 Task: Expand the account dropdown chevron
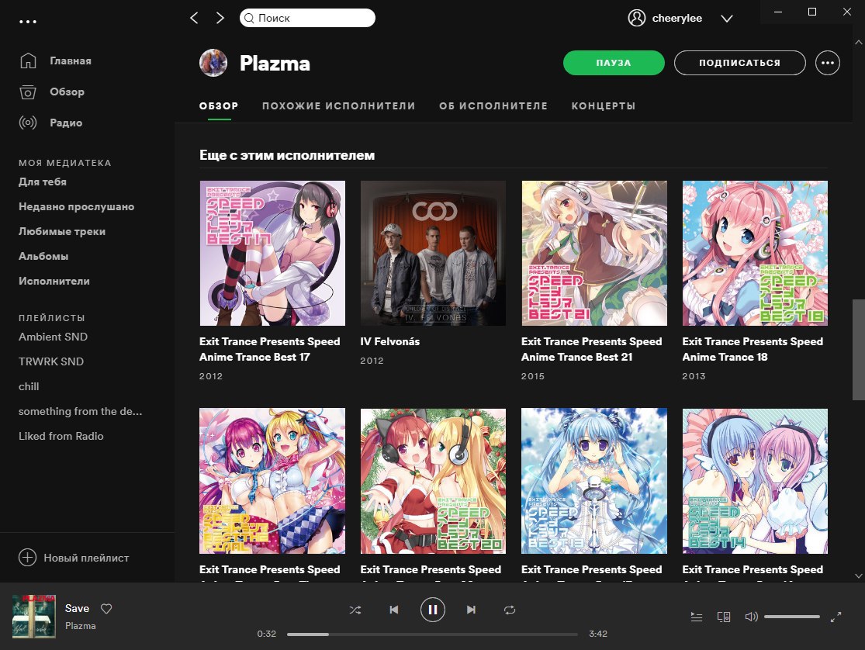(727, 18)
